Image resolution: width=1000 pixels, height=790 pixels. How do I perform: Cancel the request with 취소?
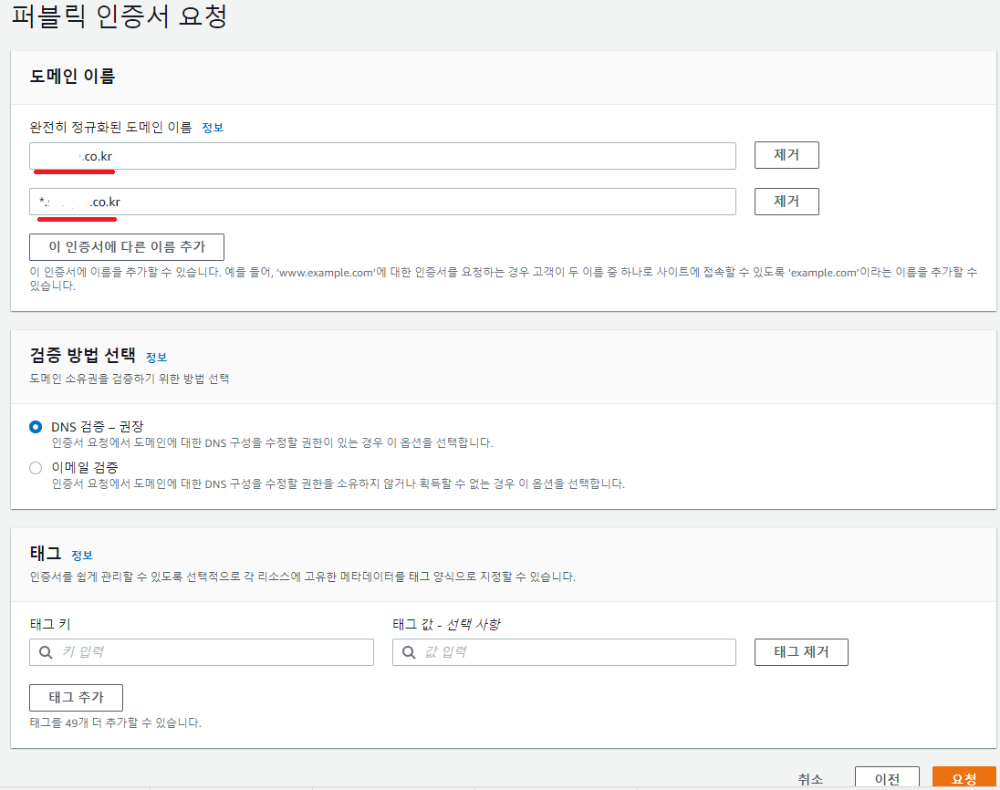(810, 779)
